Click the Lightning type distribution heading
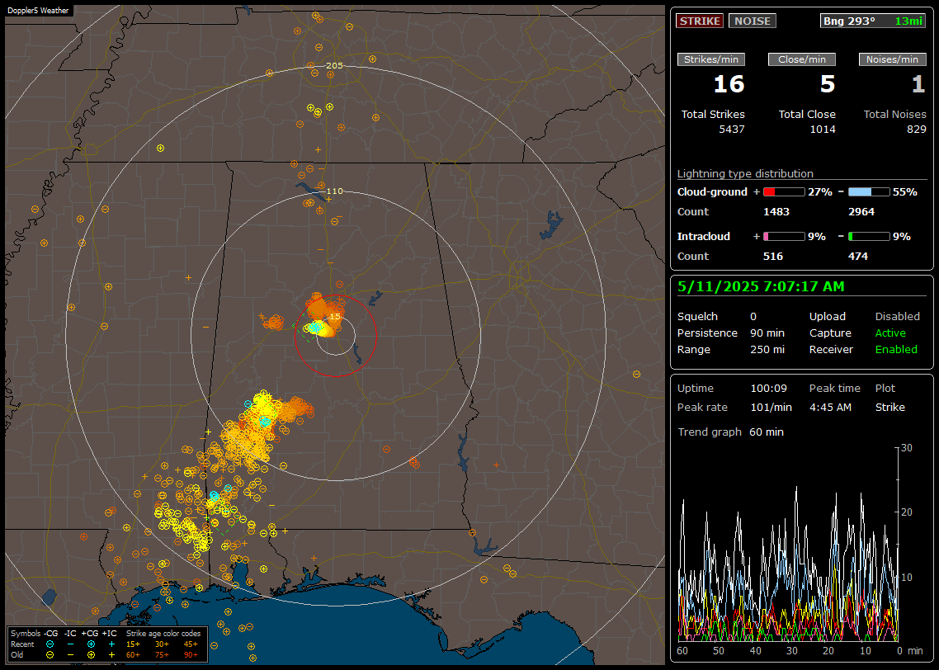 [745, 173]
